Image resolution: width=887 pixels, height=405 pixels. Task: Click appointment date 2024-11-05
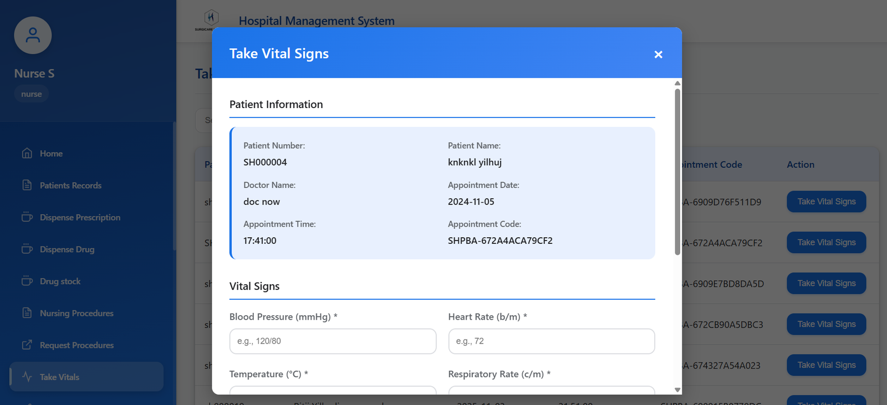point(471,202)
